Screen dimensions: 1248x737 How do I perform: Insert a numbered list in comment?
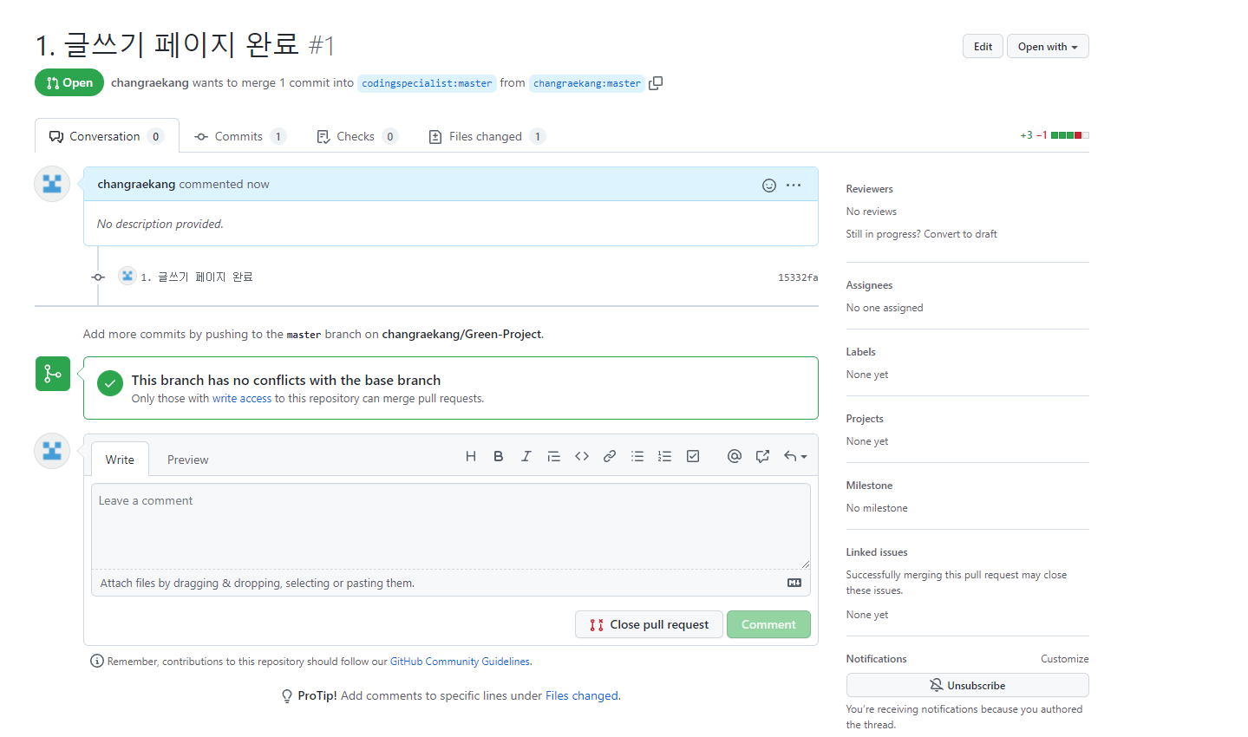point(665,456)
